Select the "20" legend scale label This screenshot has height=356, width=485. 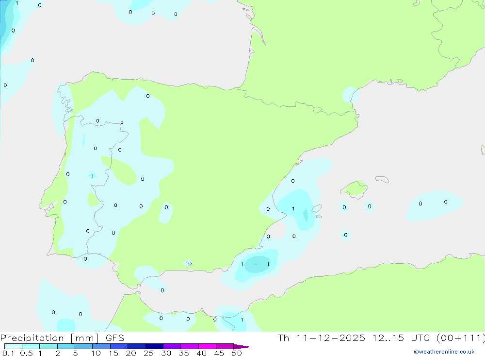point(131,353)
